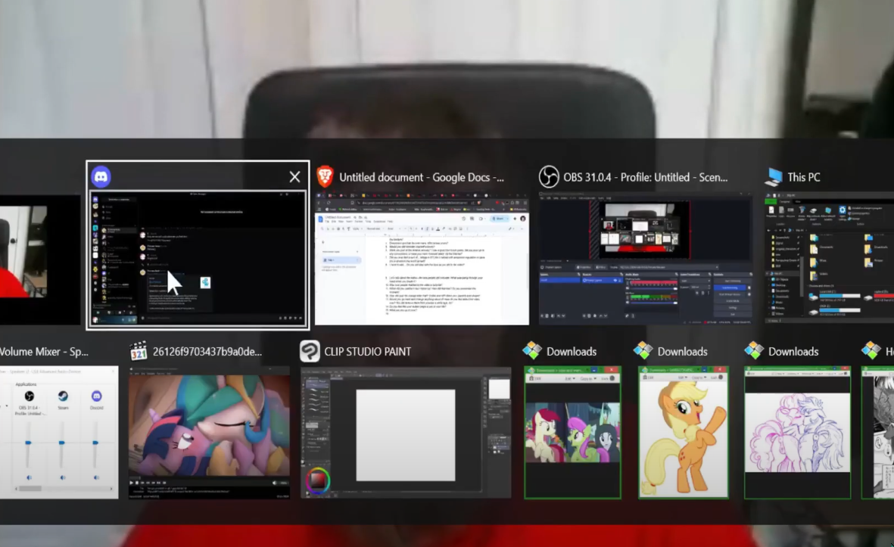This screenshot has width=894, height=547.
Task: Click the OBS app icon in Volume Mixer
Action: point(29,396)
